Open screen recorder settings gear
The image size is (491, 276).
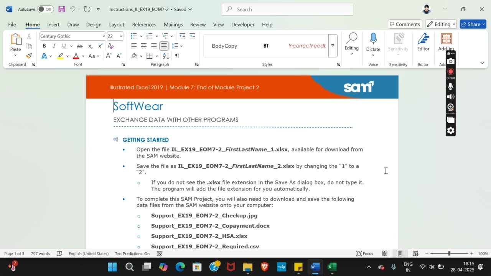click(x=451, y=131)
